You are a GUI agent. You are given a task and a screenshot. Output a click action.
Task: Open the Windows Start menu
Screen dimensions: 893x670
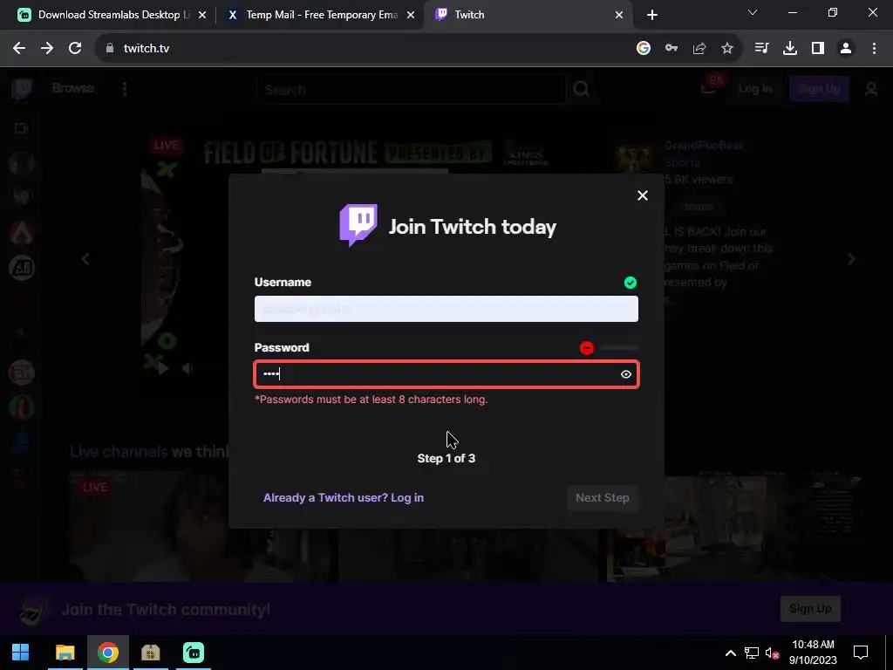(x=21, y=653)
